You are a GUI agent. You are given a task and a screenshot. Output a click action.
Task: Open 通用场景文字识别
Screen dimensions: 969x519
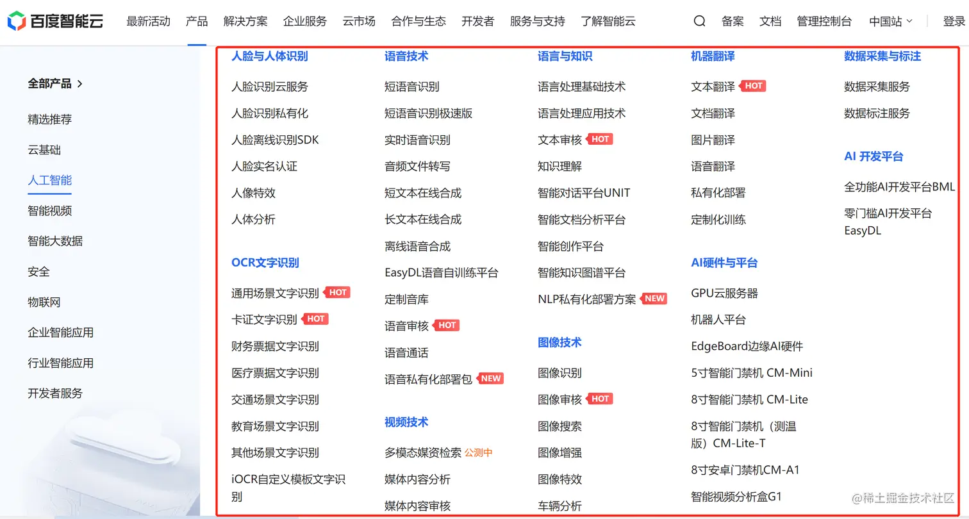pyautogui.click(x=275, y=293)
